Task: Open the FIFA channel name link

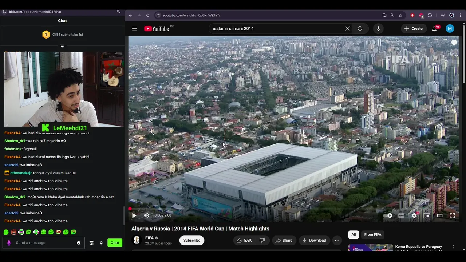Action: [149, 238]
